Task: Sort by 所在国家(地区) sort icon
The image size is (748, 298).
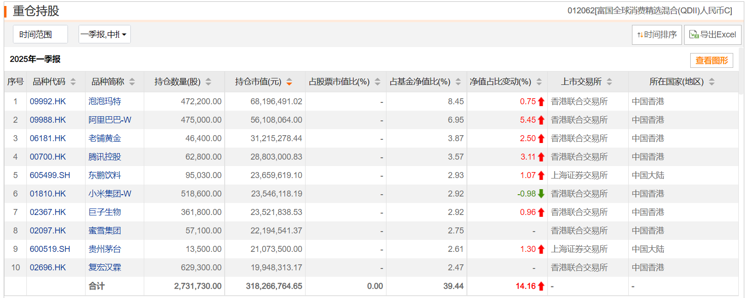Action: (x=712, y=82)
